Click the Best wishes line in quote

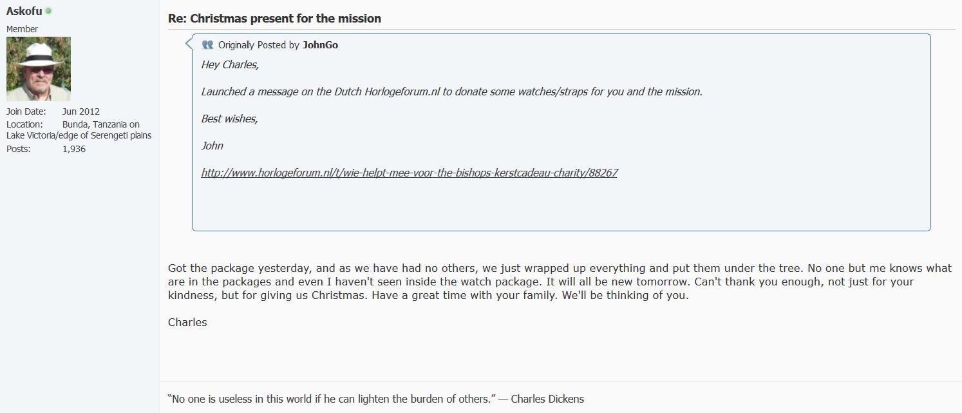[x=229, y=119]
